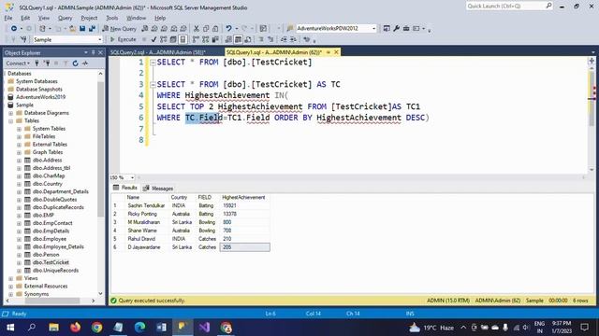The width and height of the screenshot is (599, 336).
Task: Switch to the Messages tab
Action: 158,189
